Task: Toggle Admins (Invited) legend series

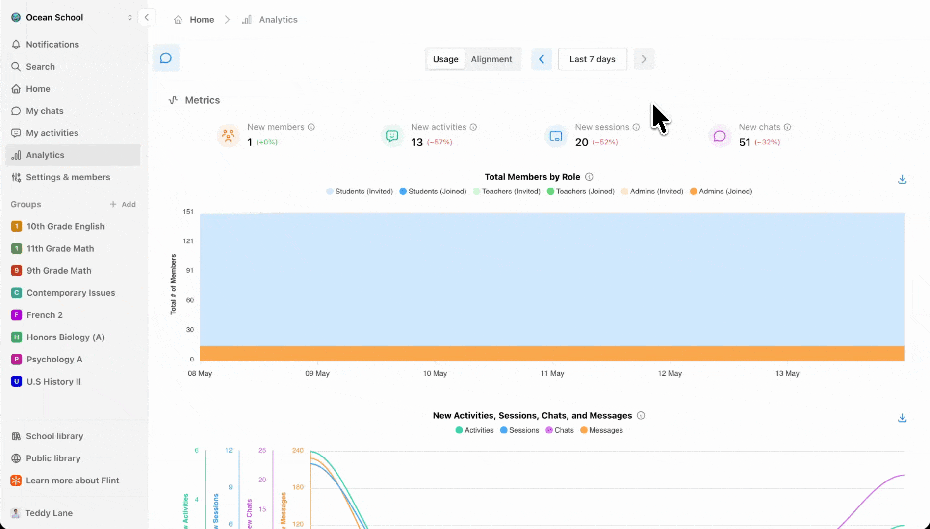Action: (x=652, y=192)
